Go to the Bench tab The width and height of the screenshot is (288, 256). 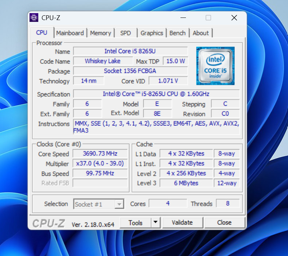(x=178, y=33)
